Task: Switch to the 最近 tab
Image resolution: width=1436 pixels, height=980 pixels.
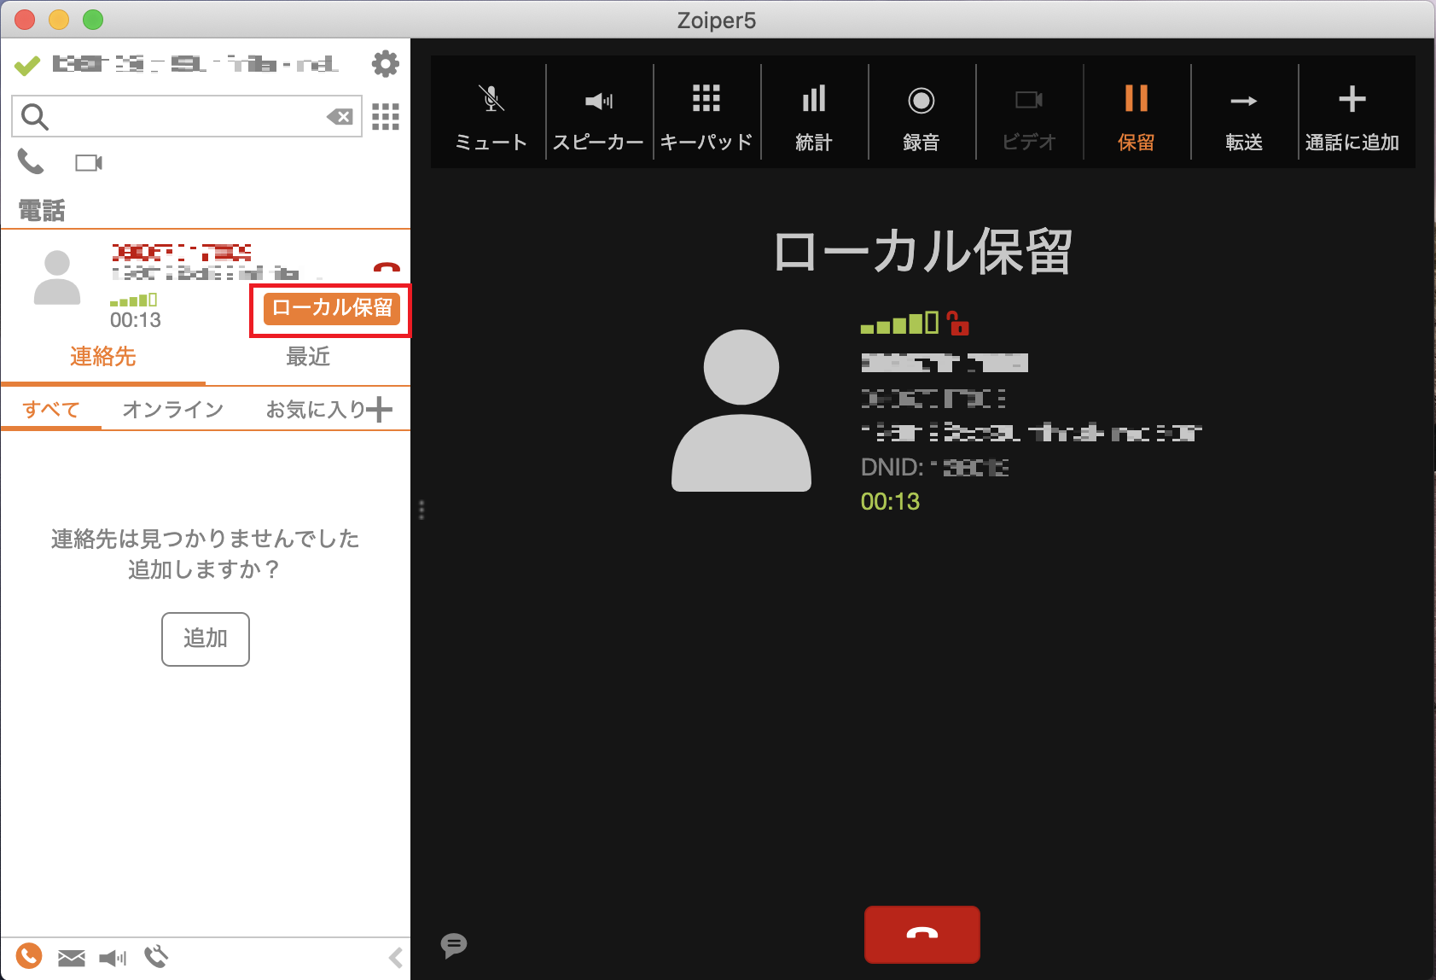Action: (308, 357)
